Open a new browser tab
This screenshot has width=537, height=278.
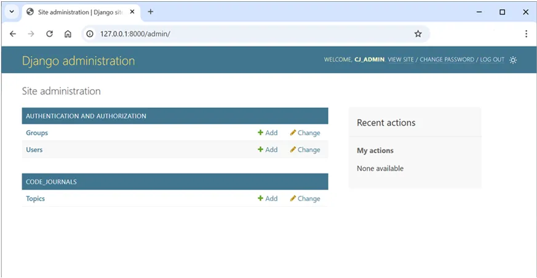(x=150, y=12)
